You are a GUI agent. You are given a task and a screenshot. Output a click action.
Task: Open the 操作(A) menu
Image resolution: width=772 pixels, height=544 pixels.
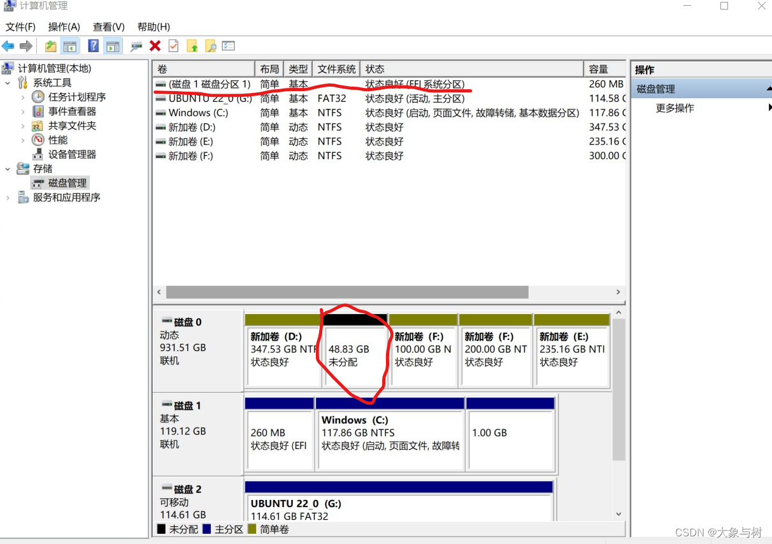(x=64, y=27)
